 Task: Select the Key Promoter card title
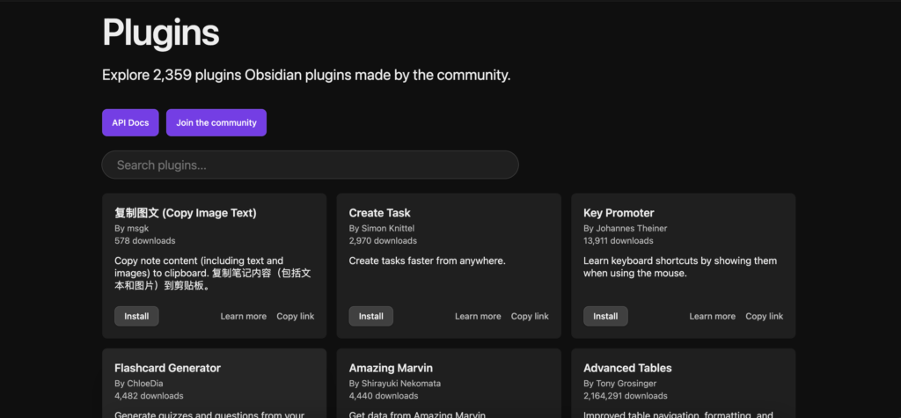(619, 213)
